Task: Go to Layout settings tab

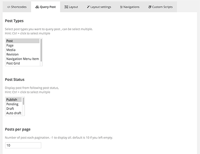Action: pos(99,7)
